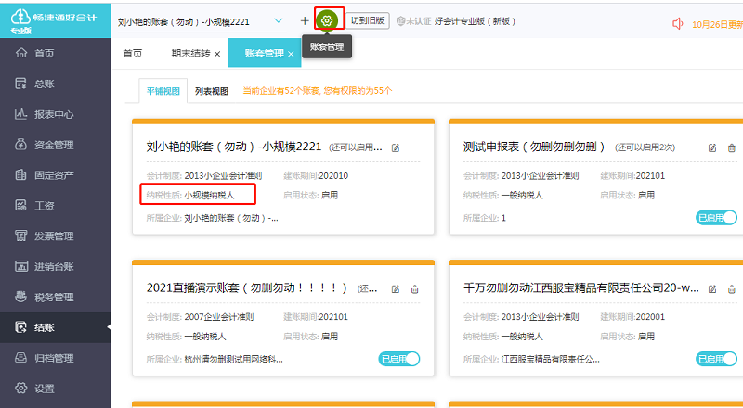Select the 结账 sidebar item
This screenshot has width=743, height=408.
(56, 327)
